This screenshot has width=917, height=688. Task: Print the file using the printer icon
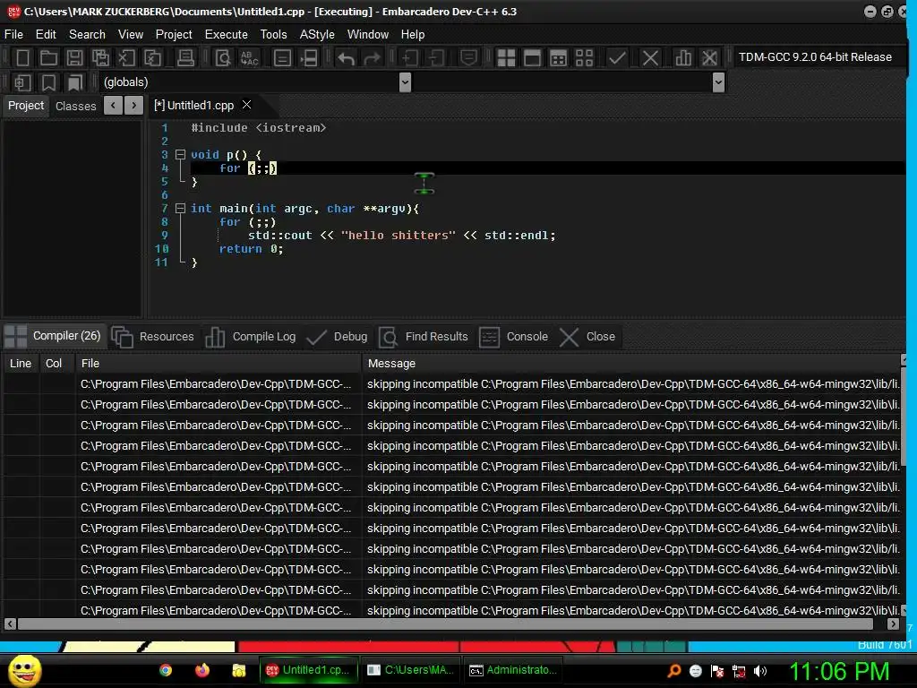point(185,57)
